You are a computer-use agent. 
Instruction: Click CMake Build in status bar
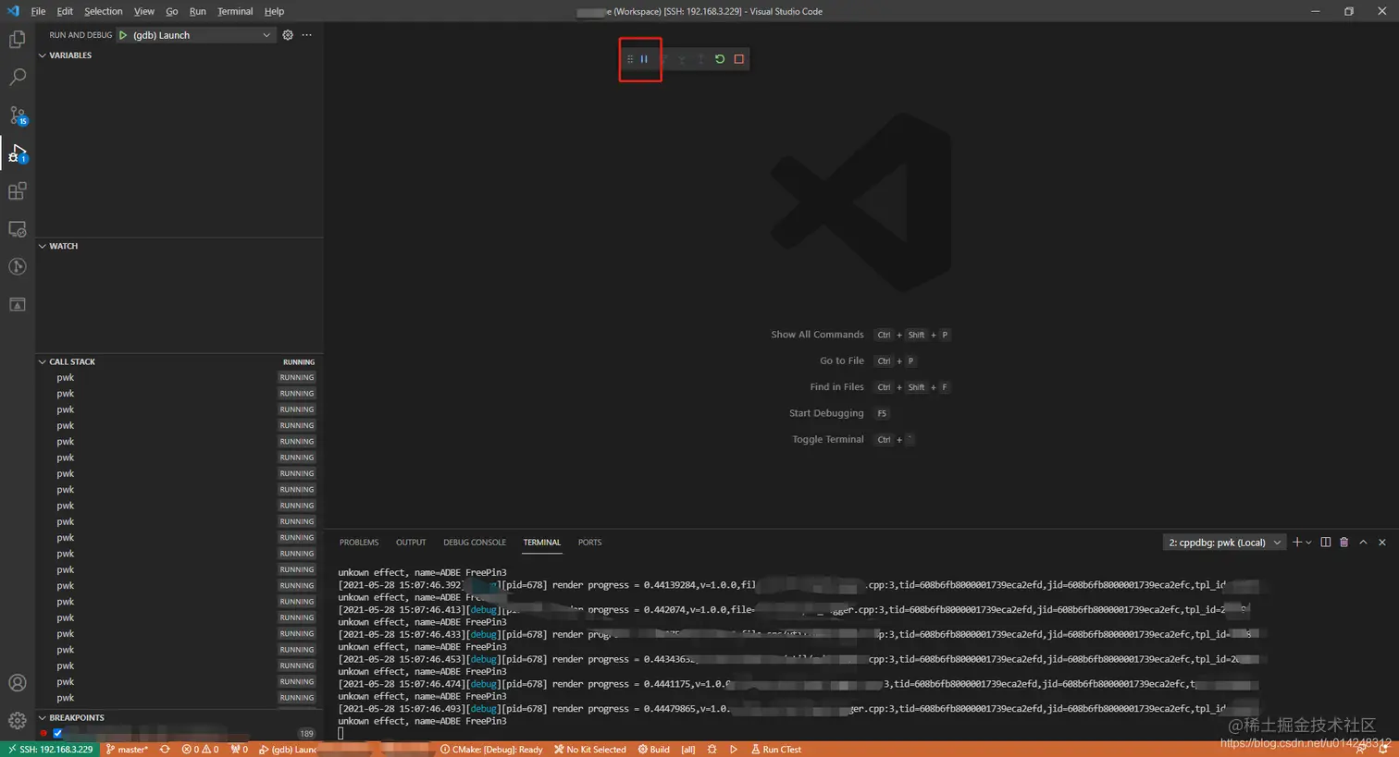653,750
